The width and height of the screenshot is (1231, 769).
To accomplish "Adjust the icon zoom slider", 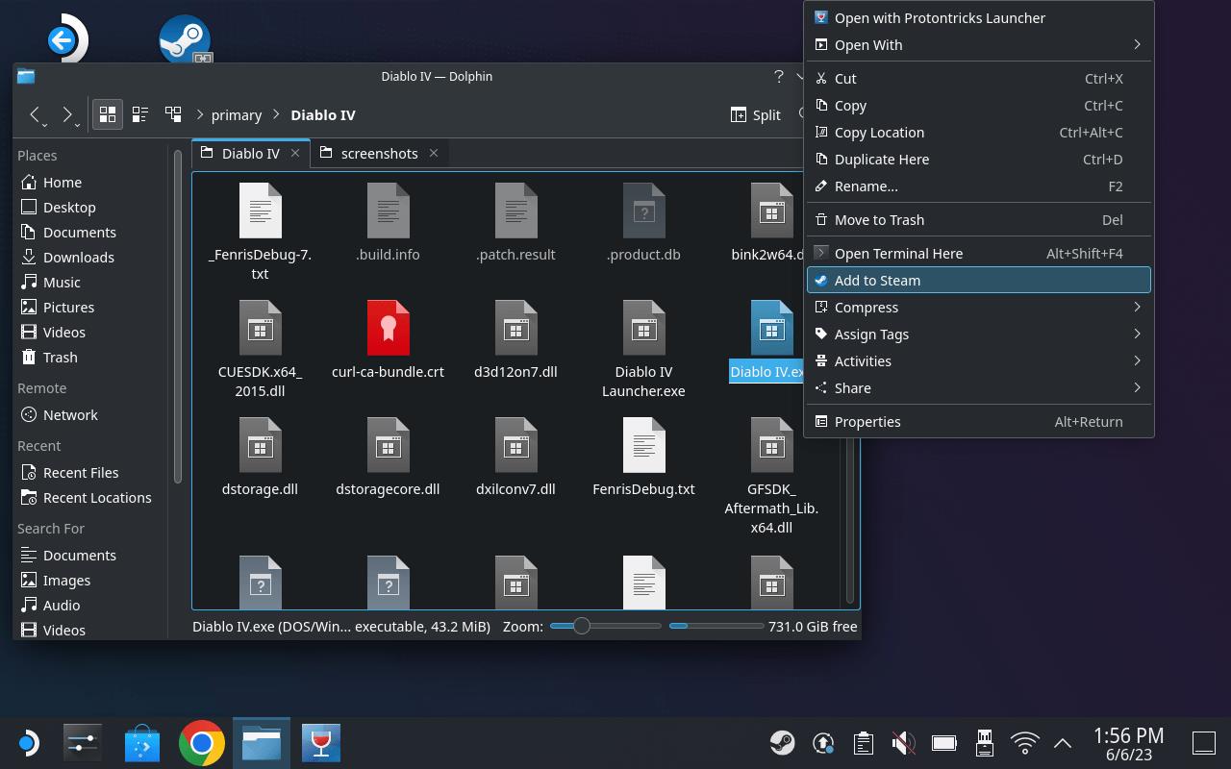I will click(x=582, y=626).
